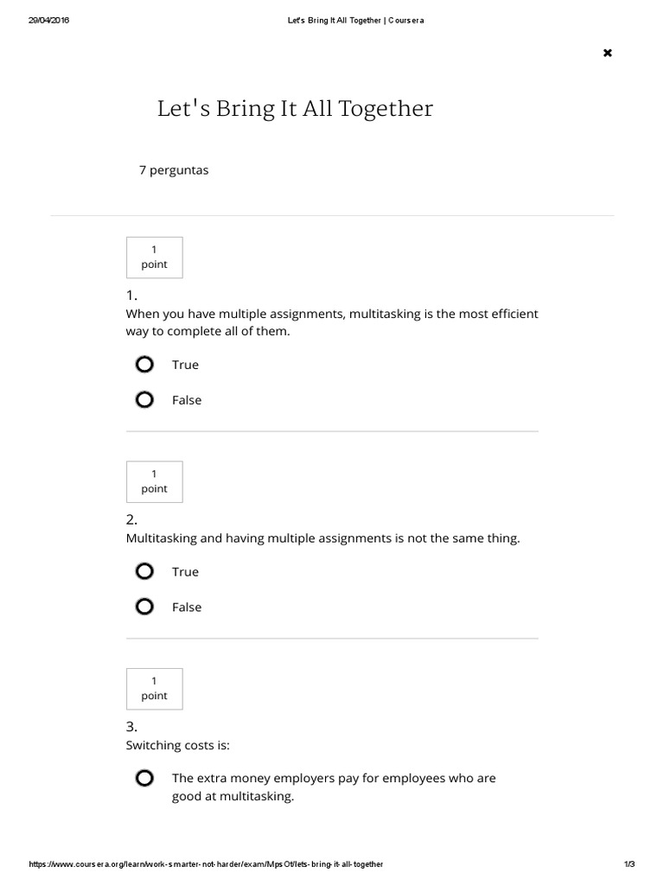The image size is (664, 885).
Task: Choose False for question 2
Action: 144,607
